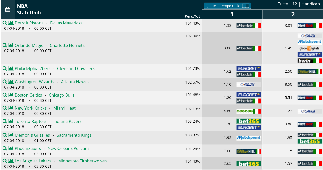
Task: Open the Charlotte Hornets team link
Action: point(67,45)
